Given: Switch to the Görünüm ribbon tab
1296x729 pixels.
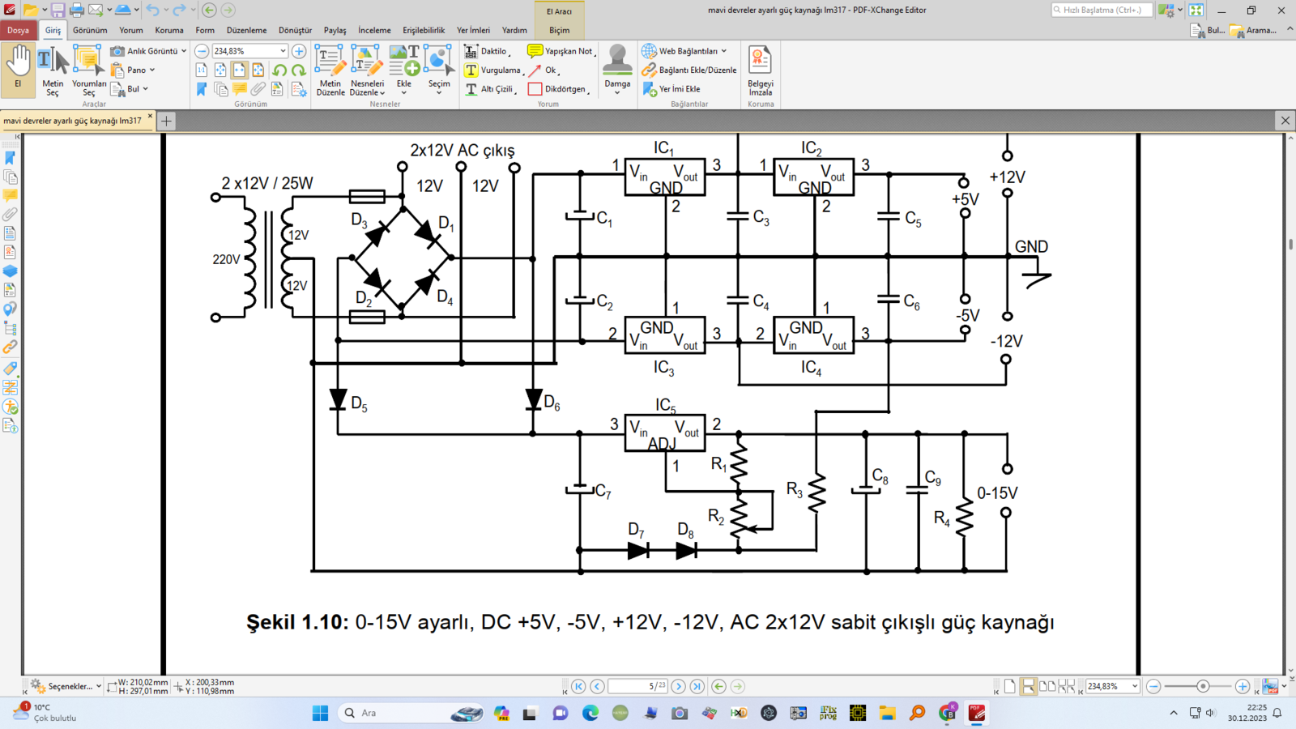Looking at the screenshot, I should pyautogui.click(x=90, y=30).
